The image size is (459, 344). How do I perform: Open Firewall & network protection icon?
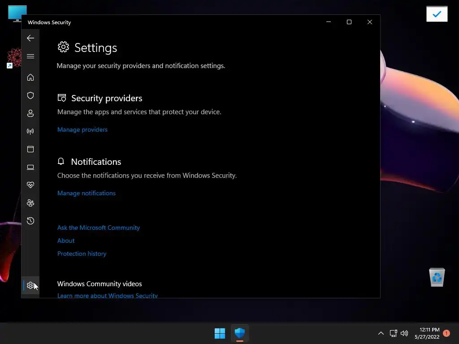click(30, 131)
